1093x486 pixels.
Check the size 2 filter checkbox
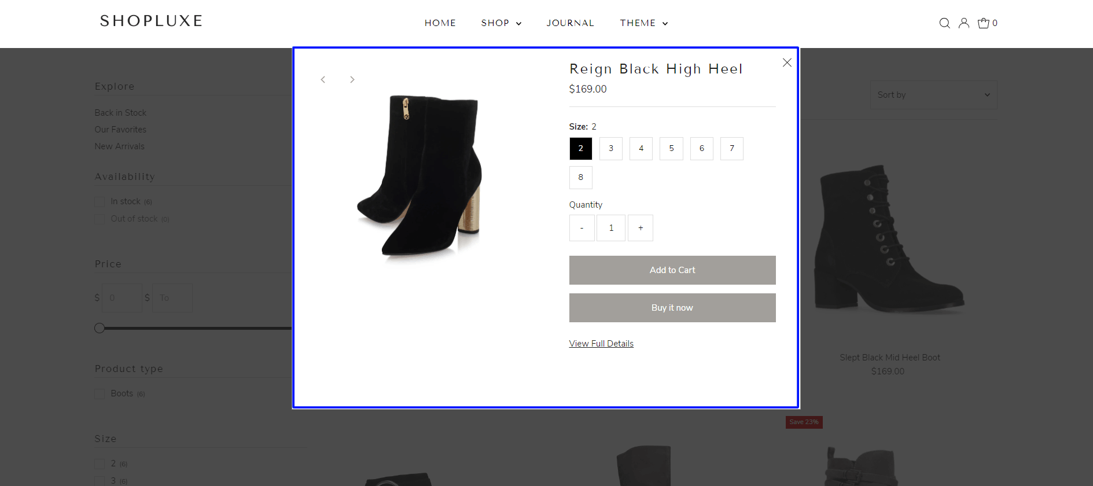pos(100,464)
